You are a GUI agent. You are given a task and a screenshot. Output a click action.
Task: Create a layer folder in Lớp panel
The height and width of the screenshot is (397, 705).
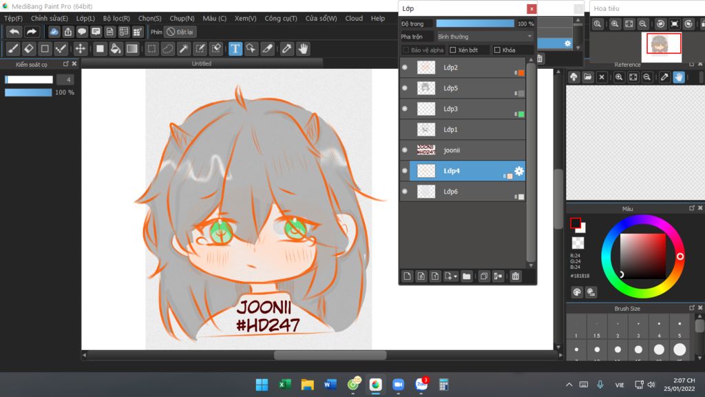pyautogui.click(x=467, y=276)
